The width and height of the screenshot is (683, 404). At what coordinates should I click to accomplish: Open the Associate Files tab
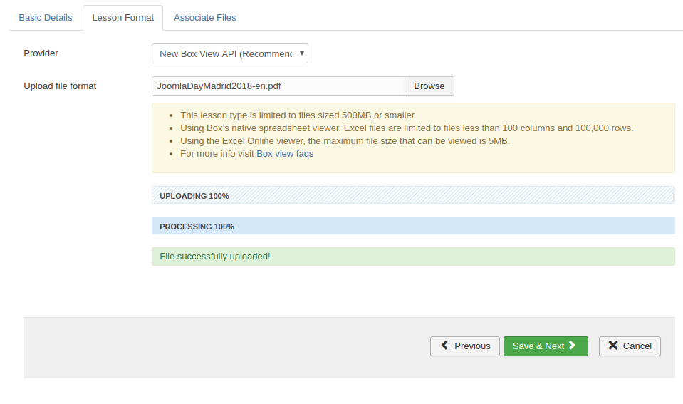(204, 17)
